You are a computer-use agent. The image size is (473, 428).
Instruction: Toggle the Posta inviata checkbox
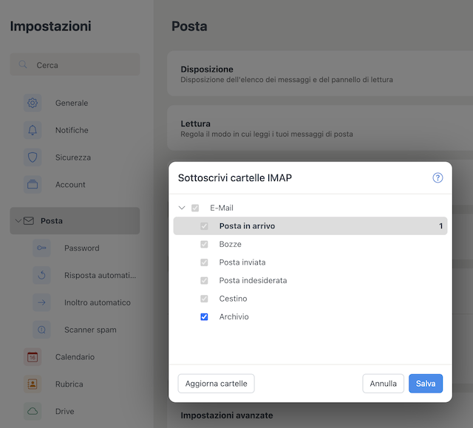(x=204, y=262)
